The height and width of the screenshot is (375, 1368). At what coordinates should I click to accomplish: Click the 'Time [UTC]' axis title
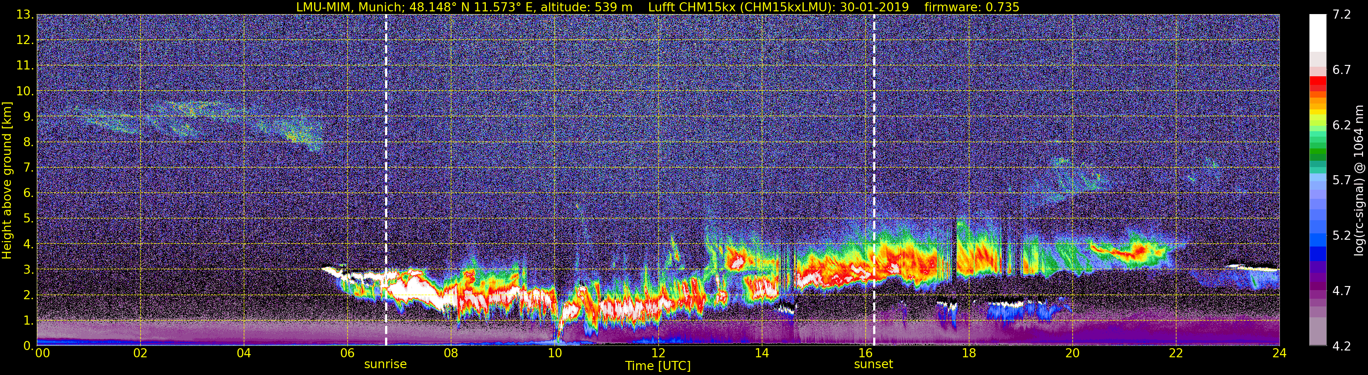(x=658, y=366)
